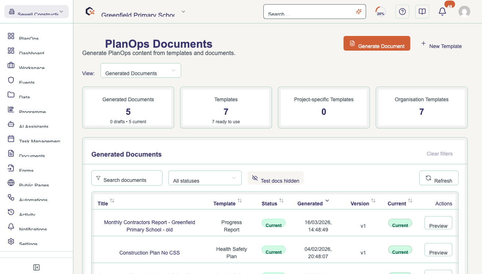Go to AI Assistants menu item
Viewport: 482px width, 274px height.
point(34,125)
